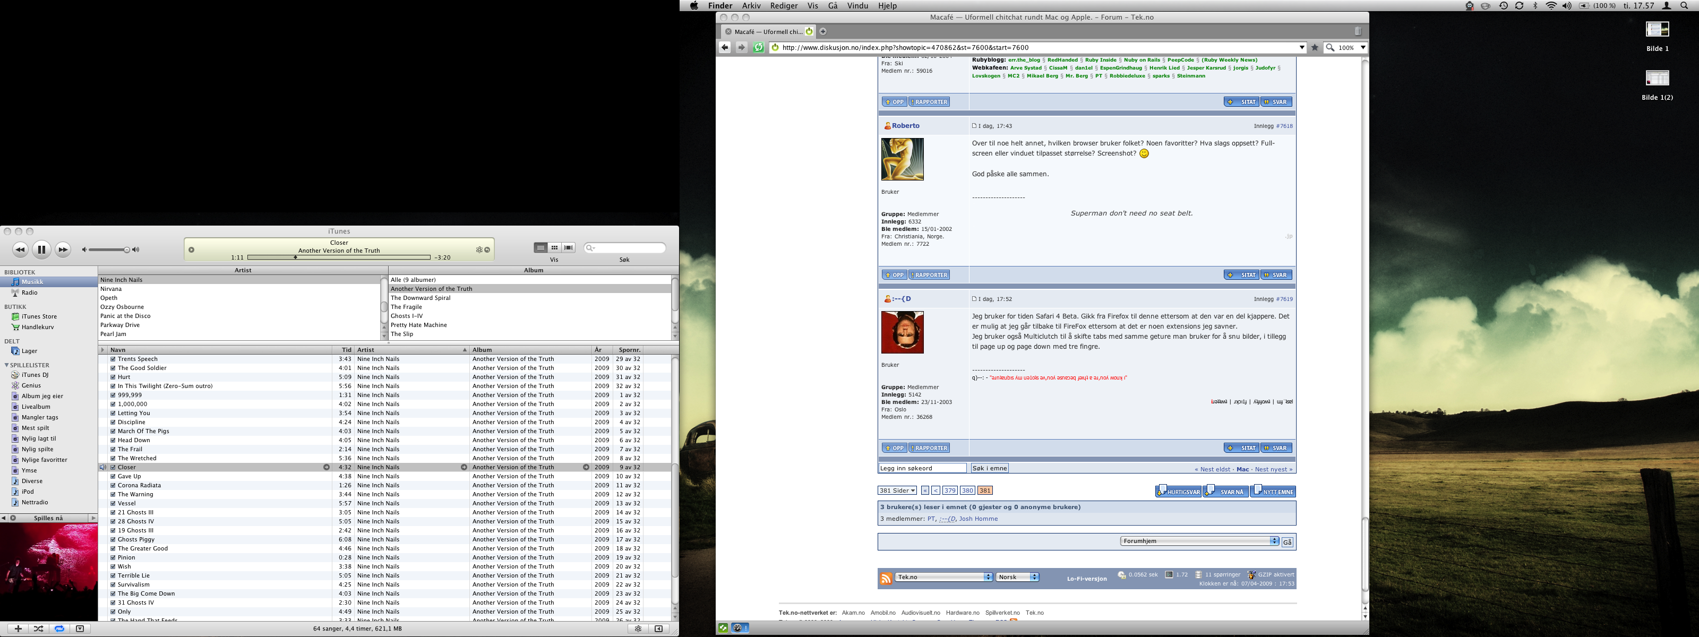The image size is (1699, 637).
Task: Uncheck the Survivalism song checkbox
Action: tap(113, 584)
